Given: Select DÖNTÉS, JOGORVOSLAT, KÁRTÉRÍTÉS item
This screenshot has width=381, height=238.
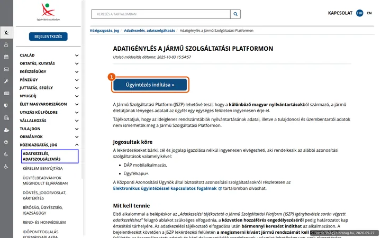Looking at the screenshot, I should (x=44, y=196).
